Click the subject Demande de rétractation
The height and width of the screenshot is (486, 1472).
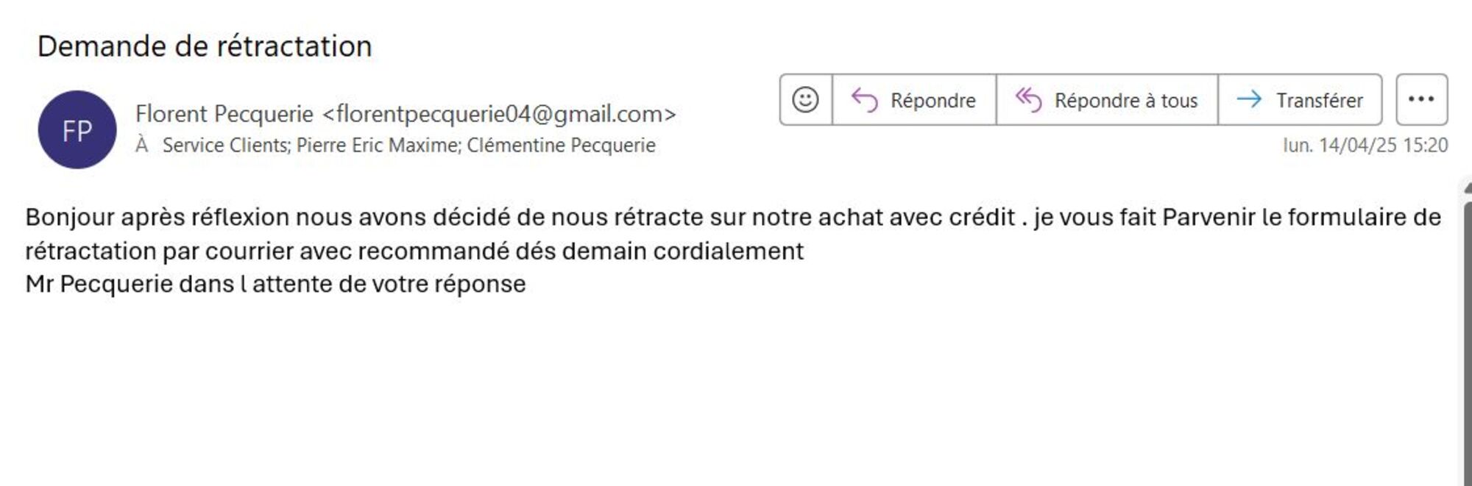205,46
